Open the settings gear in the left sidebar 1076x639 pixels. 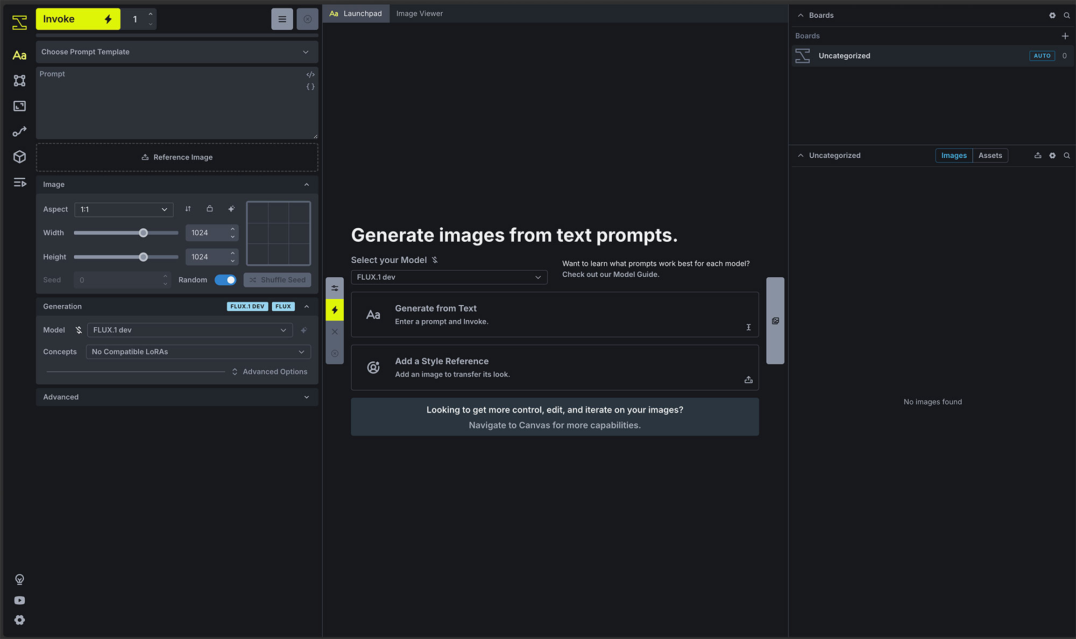[19, 620]
